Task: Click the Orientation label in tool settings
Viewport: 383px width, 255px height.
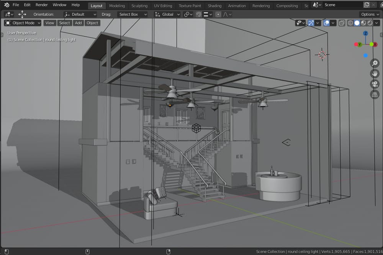Action: coord(44,15)
